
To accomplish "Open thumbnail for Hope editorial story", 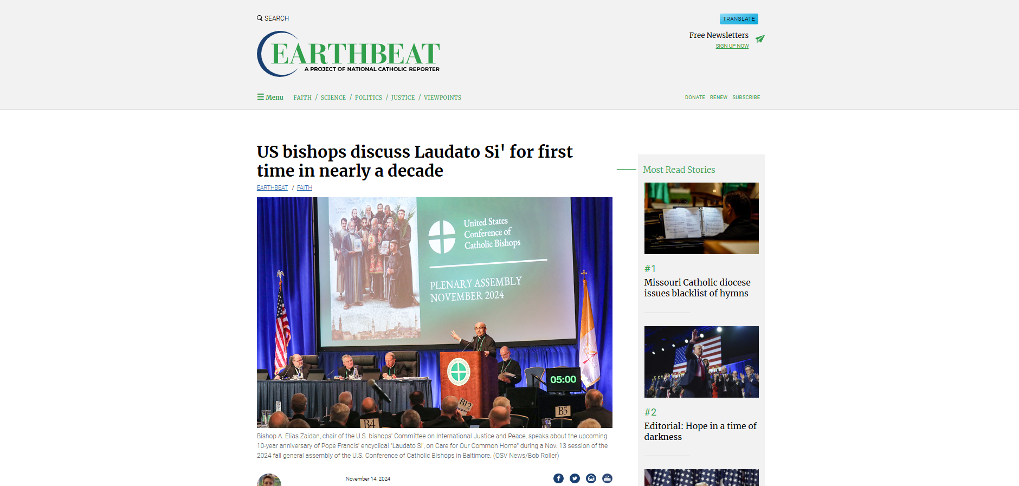I will [701, 362].
